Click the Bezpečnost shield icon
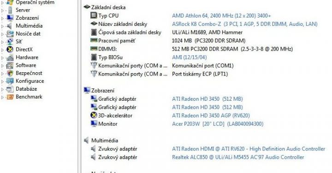The width and height of the screenshot is (332, 173). point(10,73)
